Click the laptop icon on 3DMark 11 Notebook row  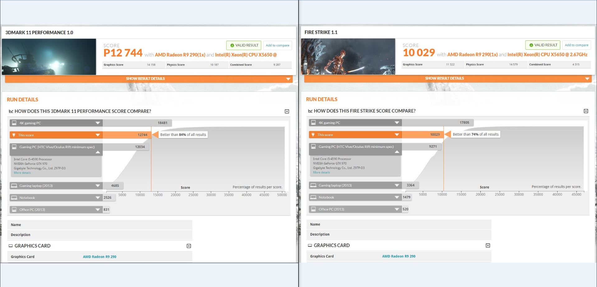click(x=14, y=197)
